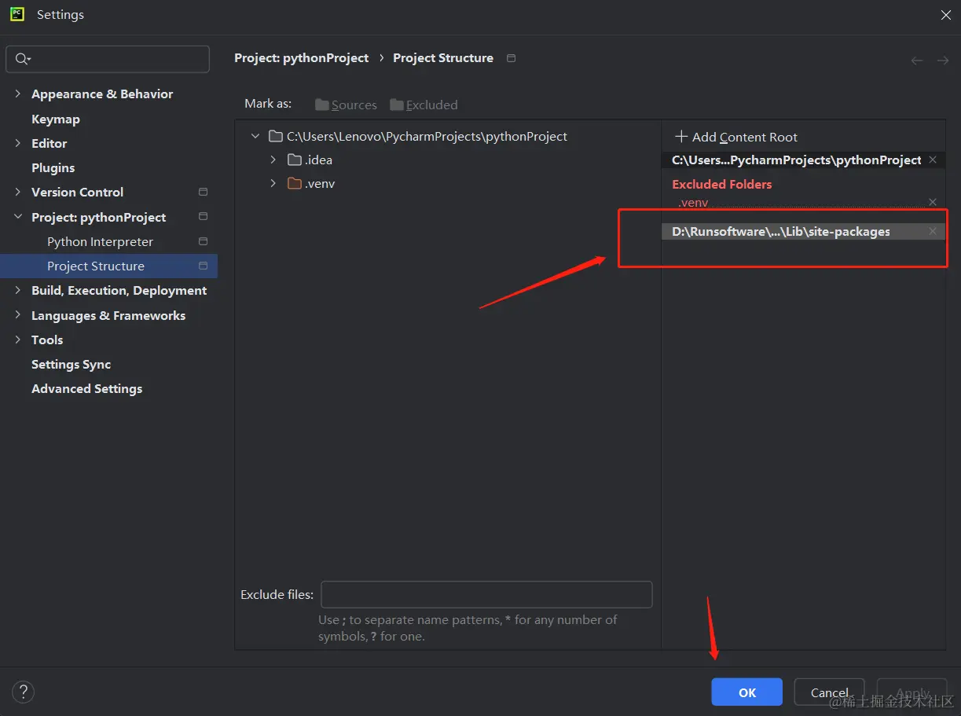This screenshot has height=716, width=961.
Task: Click Project: pythonProject breadcrumb
Action: coord(302,58)
